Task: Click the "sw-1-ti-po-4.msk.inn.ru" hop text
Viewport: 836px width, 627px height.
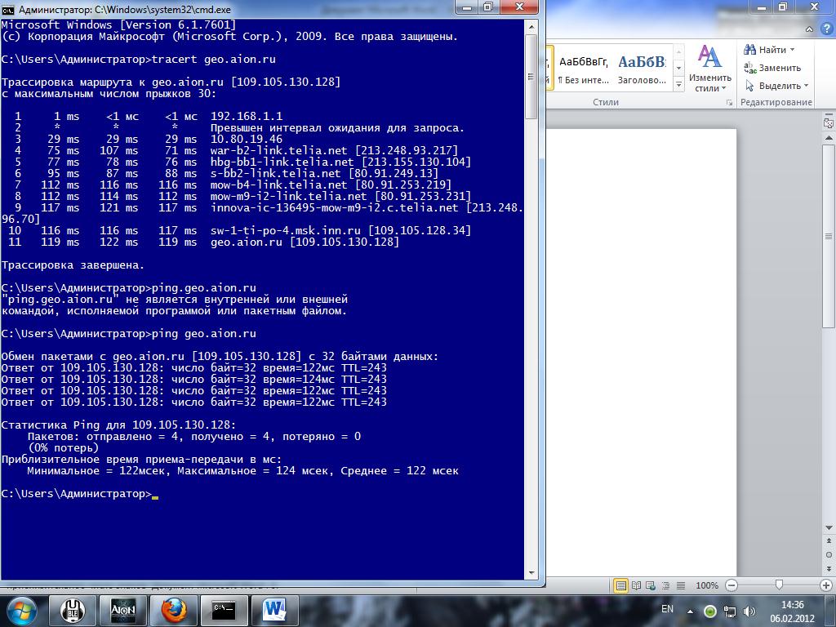Action: point(286,231)
